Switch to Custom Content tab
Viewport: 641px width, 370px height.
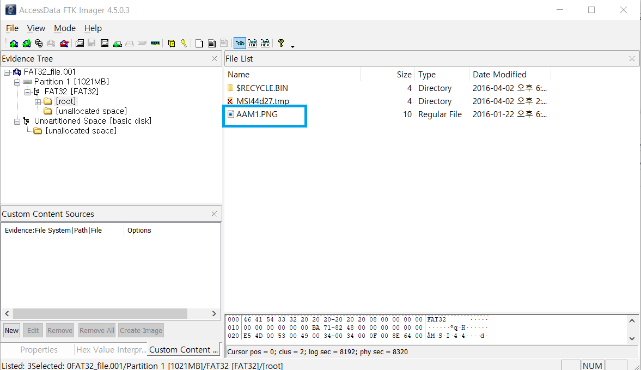(x=184, y=349)
